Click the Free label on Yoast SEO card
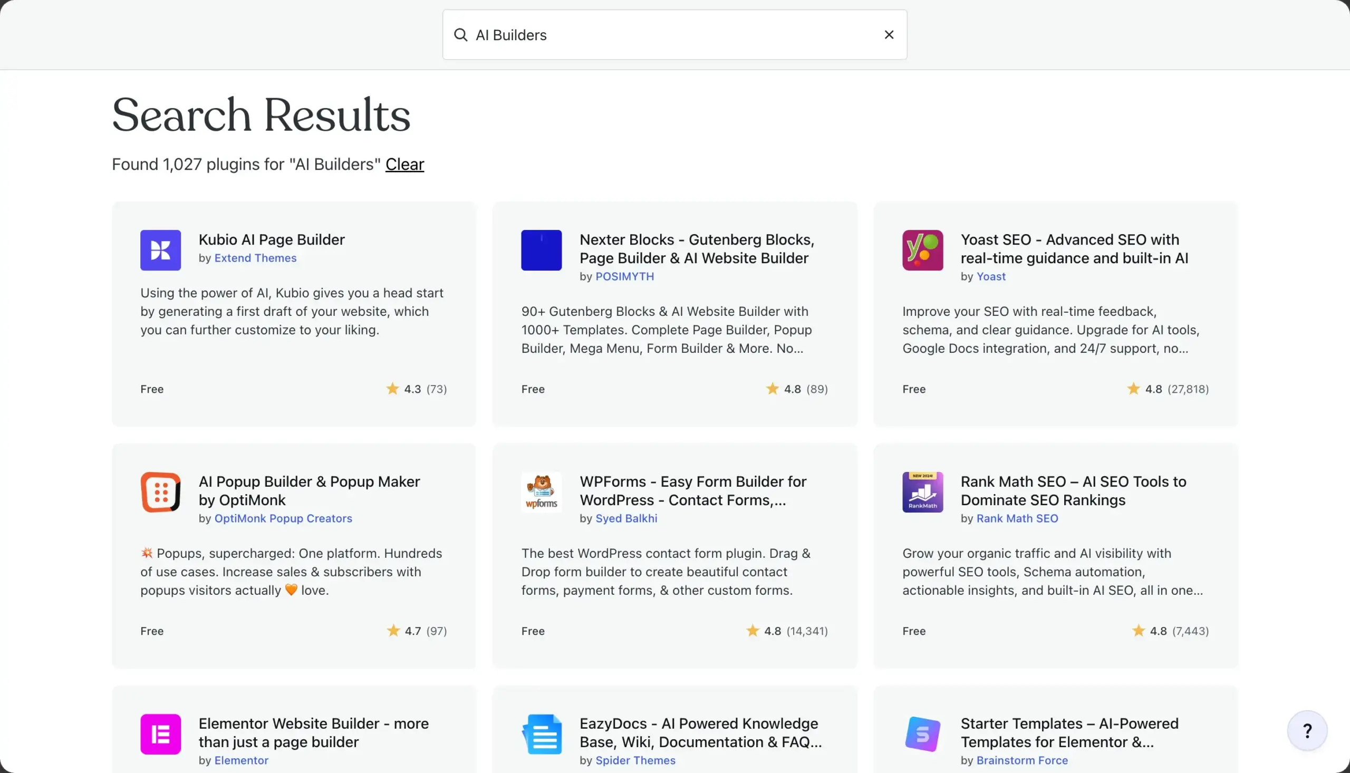The height and width of the screenshot is (773, 1350). click(914, 389)
